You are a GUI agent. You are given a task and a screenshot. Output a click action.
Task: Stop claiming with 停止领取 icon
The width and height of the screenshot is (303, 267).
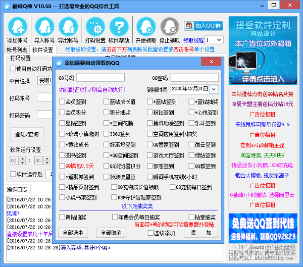(170, 27)
